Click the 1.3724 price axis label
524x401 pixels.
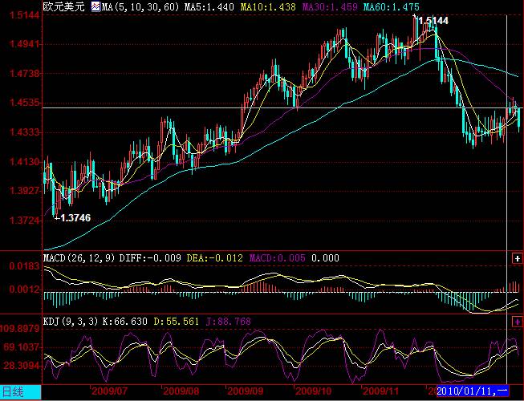point(24,221)
